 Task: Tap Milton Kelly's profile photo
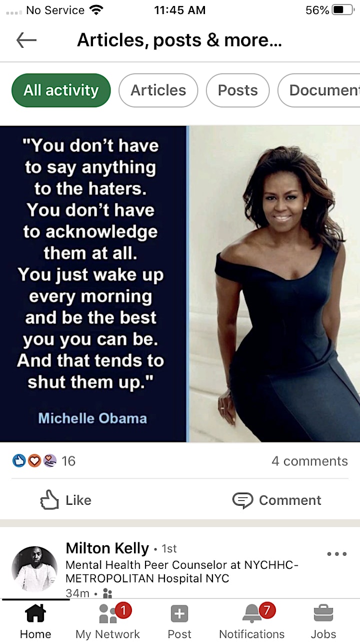[x=34, y=569]
